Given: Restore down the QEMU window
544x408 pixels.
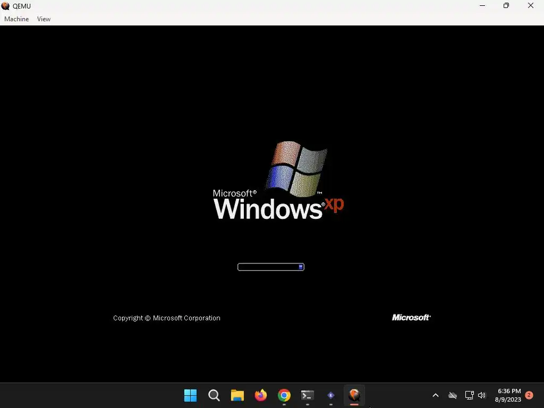Looking at the screenshot, I should pyautogui.click(x=506, y=6).
